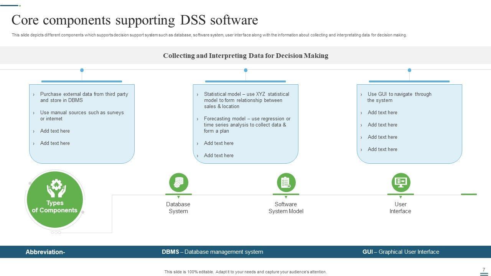Viewport: 491px width, 276px height.
Task: Click the 'Database System' label
Action: pos(178,208)
